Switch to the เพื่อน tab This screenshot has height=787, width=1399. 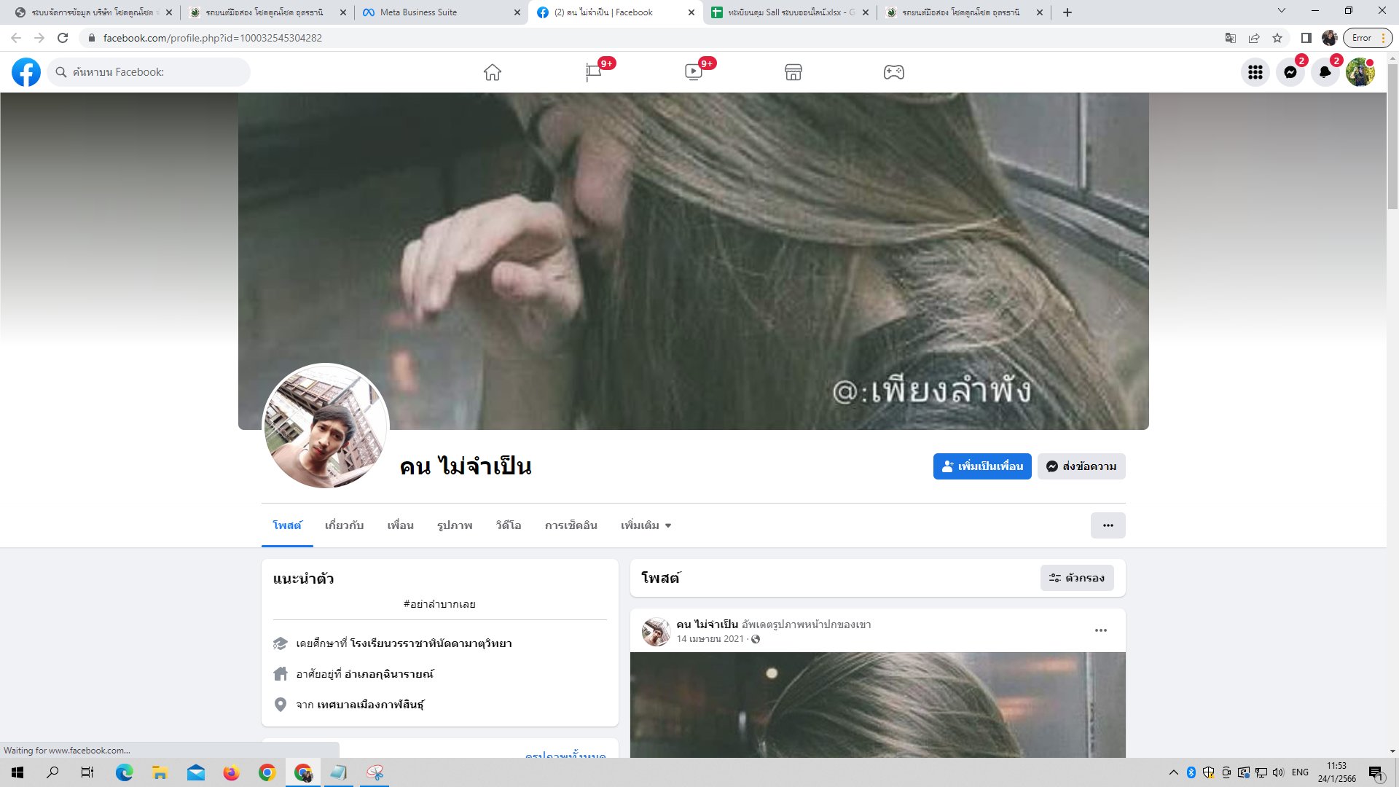[x=400, y=525]
